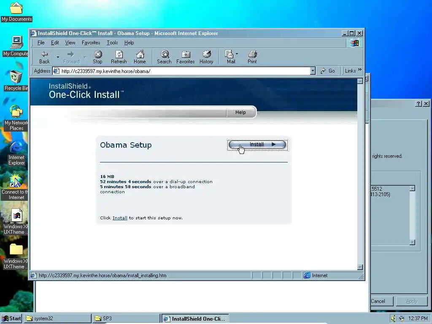The width and height of the screenshot is (432, 324).
Task: Click the Internet zone status icon
Action: point(307,275)
